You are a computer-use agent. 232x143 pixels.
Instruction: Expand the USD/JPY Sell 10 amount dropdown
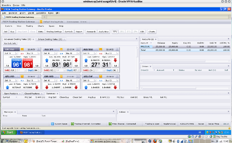tap(57, 53)
